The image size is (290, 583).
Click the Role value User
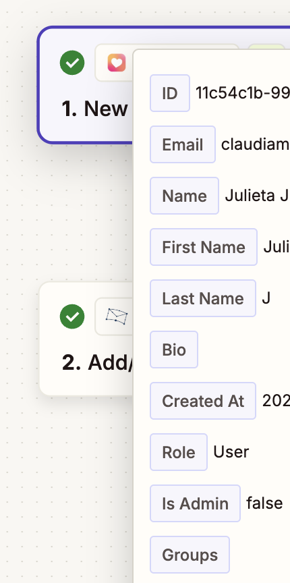pos(231,451)
